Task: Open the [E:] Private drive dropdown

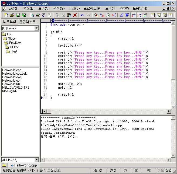Action: [x=37, y=28]
